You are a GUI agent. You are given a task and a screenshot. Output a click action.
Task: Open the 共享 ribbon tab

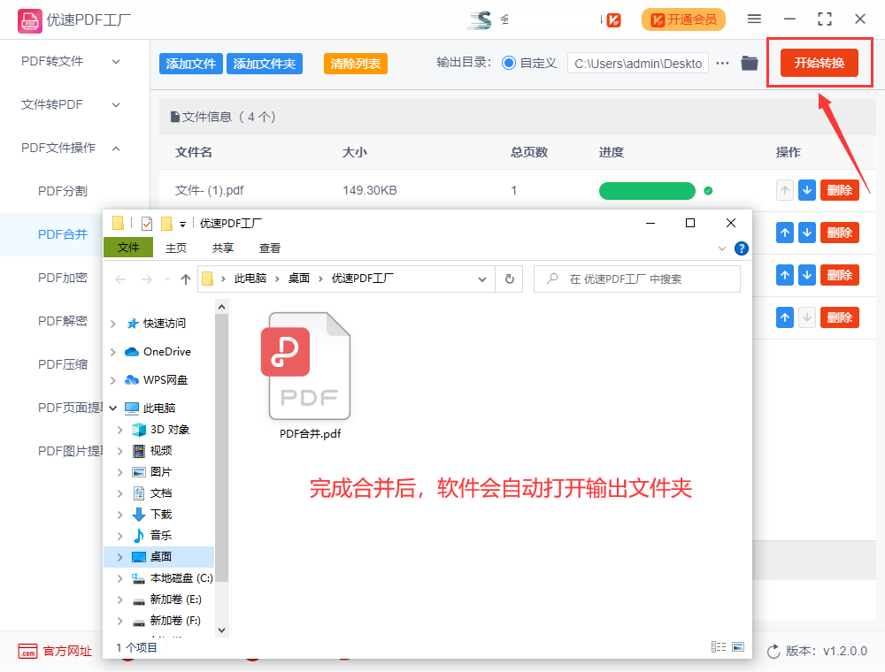click(223, 248)
